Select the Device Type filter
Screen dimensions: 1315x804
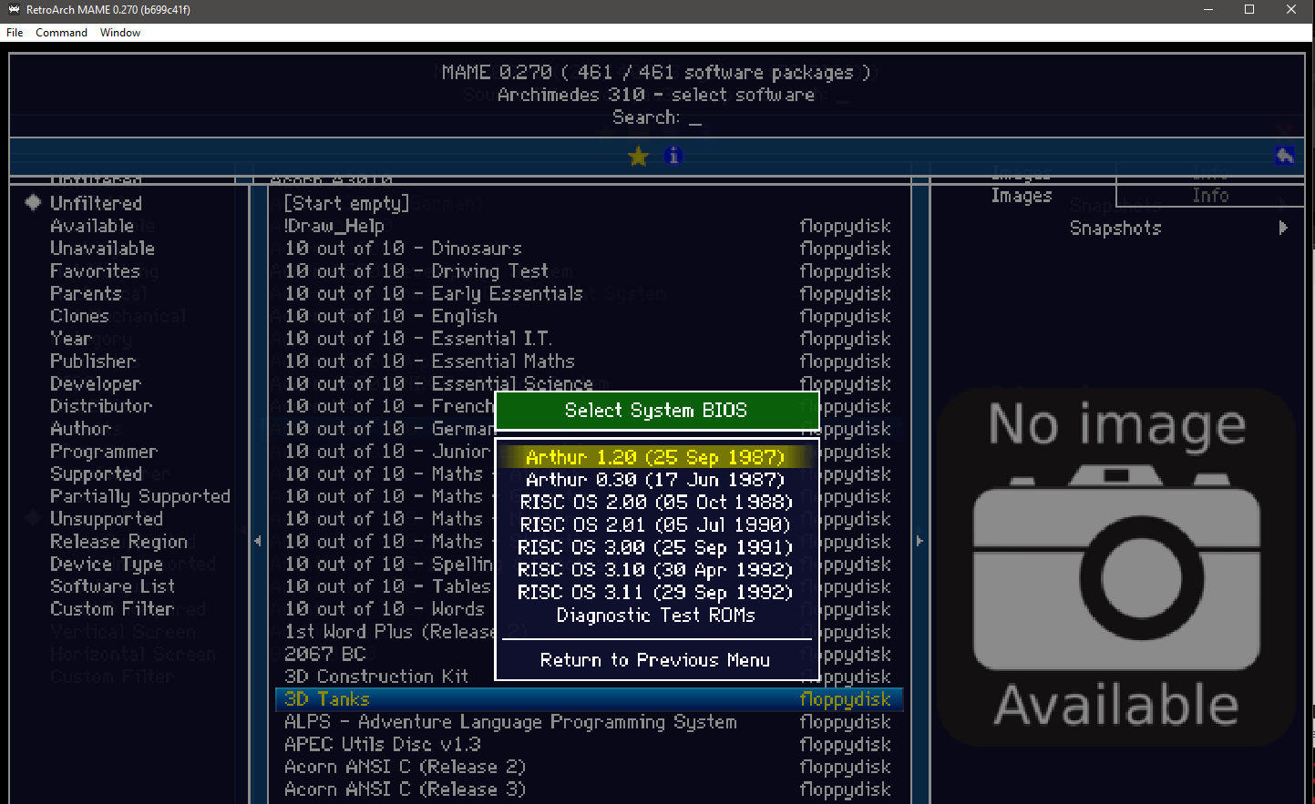pyautogui.click(x=107, y=565)
